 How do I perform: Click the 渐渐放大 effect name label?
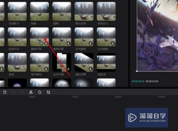tap(103, 23)
